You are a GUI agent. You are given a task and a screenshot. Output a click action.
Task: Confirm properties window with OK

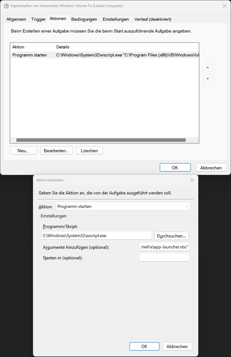click(175, 168)
